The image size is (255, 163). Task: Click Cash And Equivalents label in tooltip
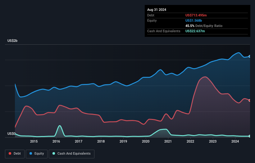coord(164,31)
